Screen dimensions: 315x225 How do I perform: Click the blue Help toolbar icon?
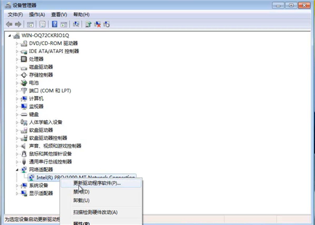point(54,24)
